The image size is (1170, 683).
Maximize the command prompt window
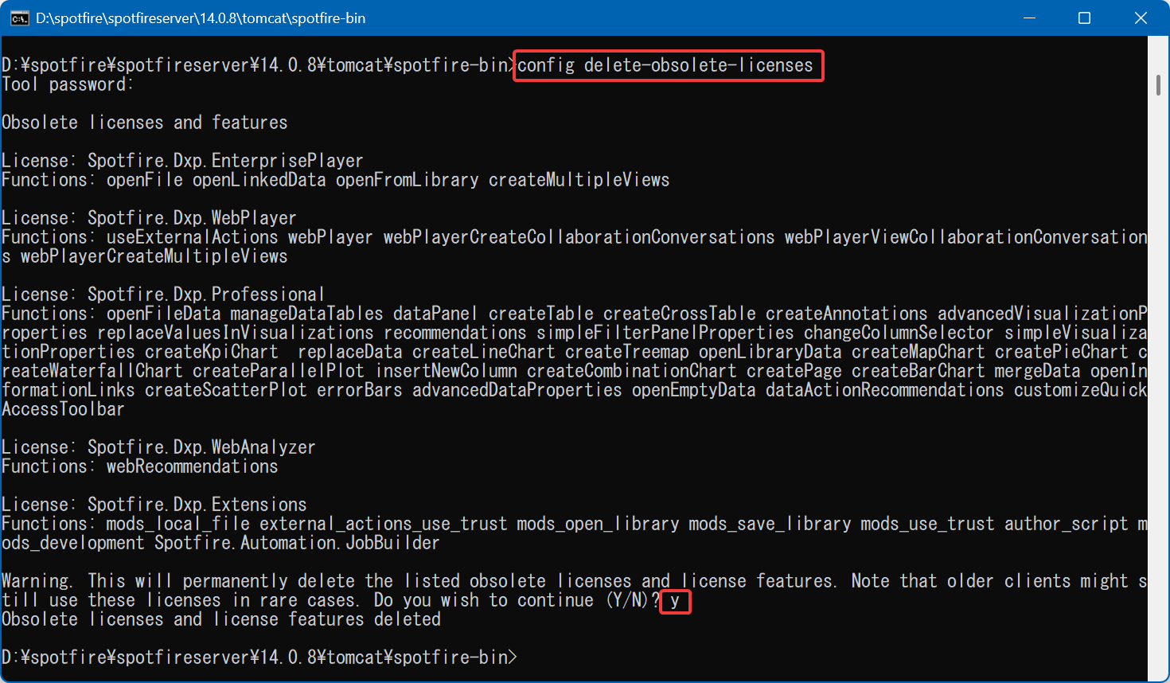pos(1084,18)
